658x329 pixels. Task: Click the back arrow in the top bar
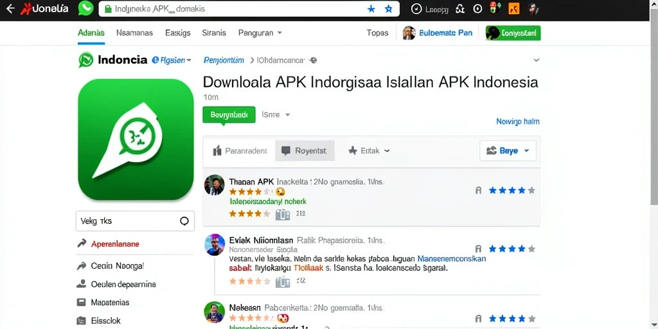10,9
